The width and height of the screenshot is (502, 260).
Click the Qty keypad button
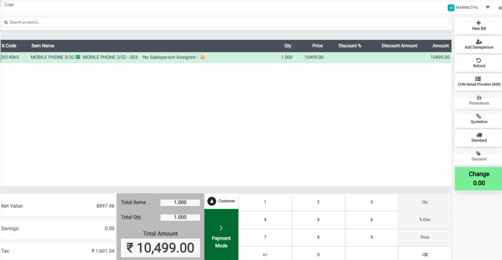coord(425,202)
